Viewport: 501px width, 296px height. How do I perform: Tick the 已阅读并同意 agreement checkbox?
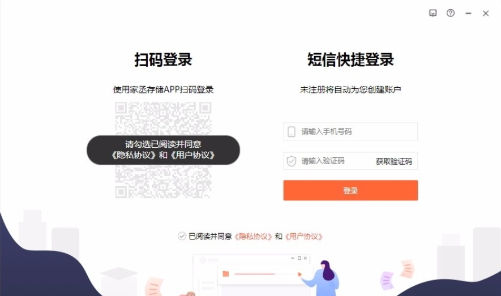[x=182, y=236]
